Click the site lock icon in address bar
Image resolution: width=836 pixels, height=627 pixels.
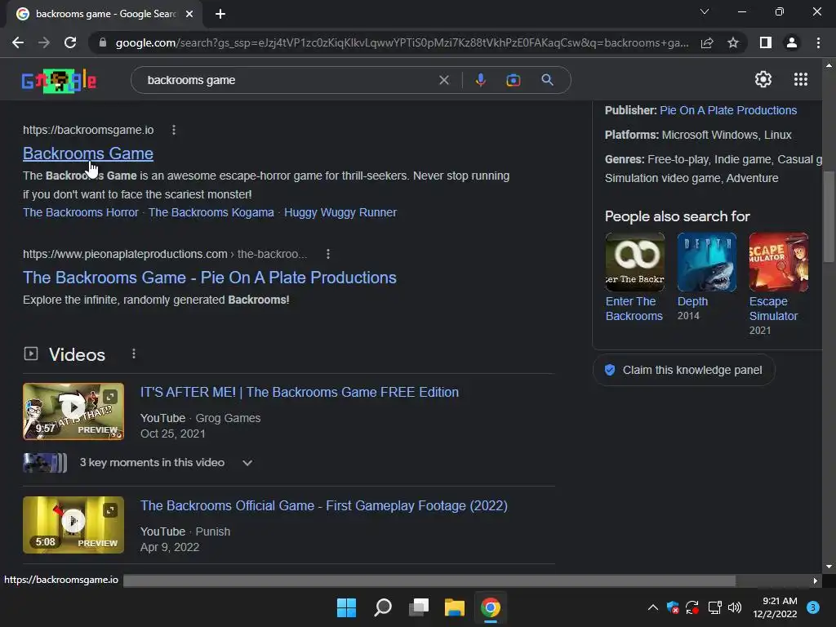coord(103,42)
